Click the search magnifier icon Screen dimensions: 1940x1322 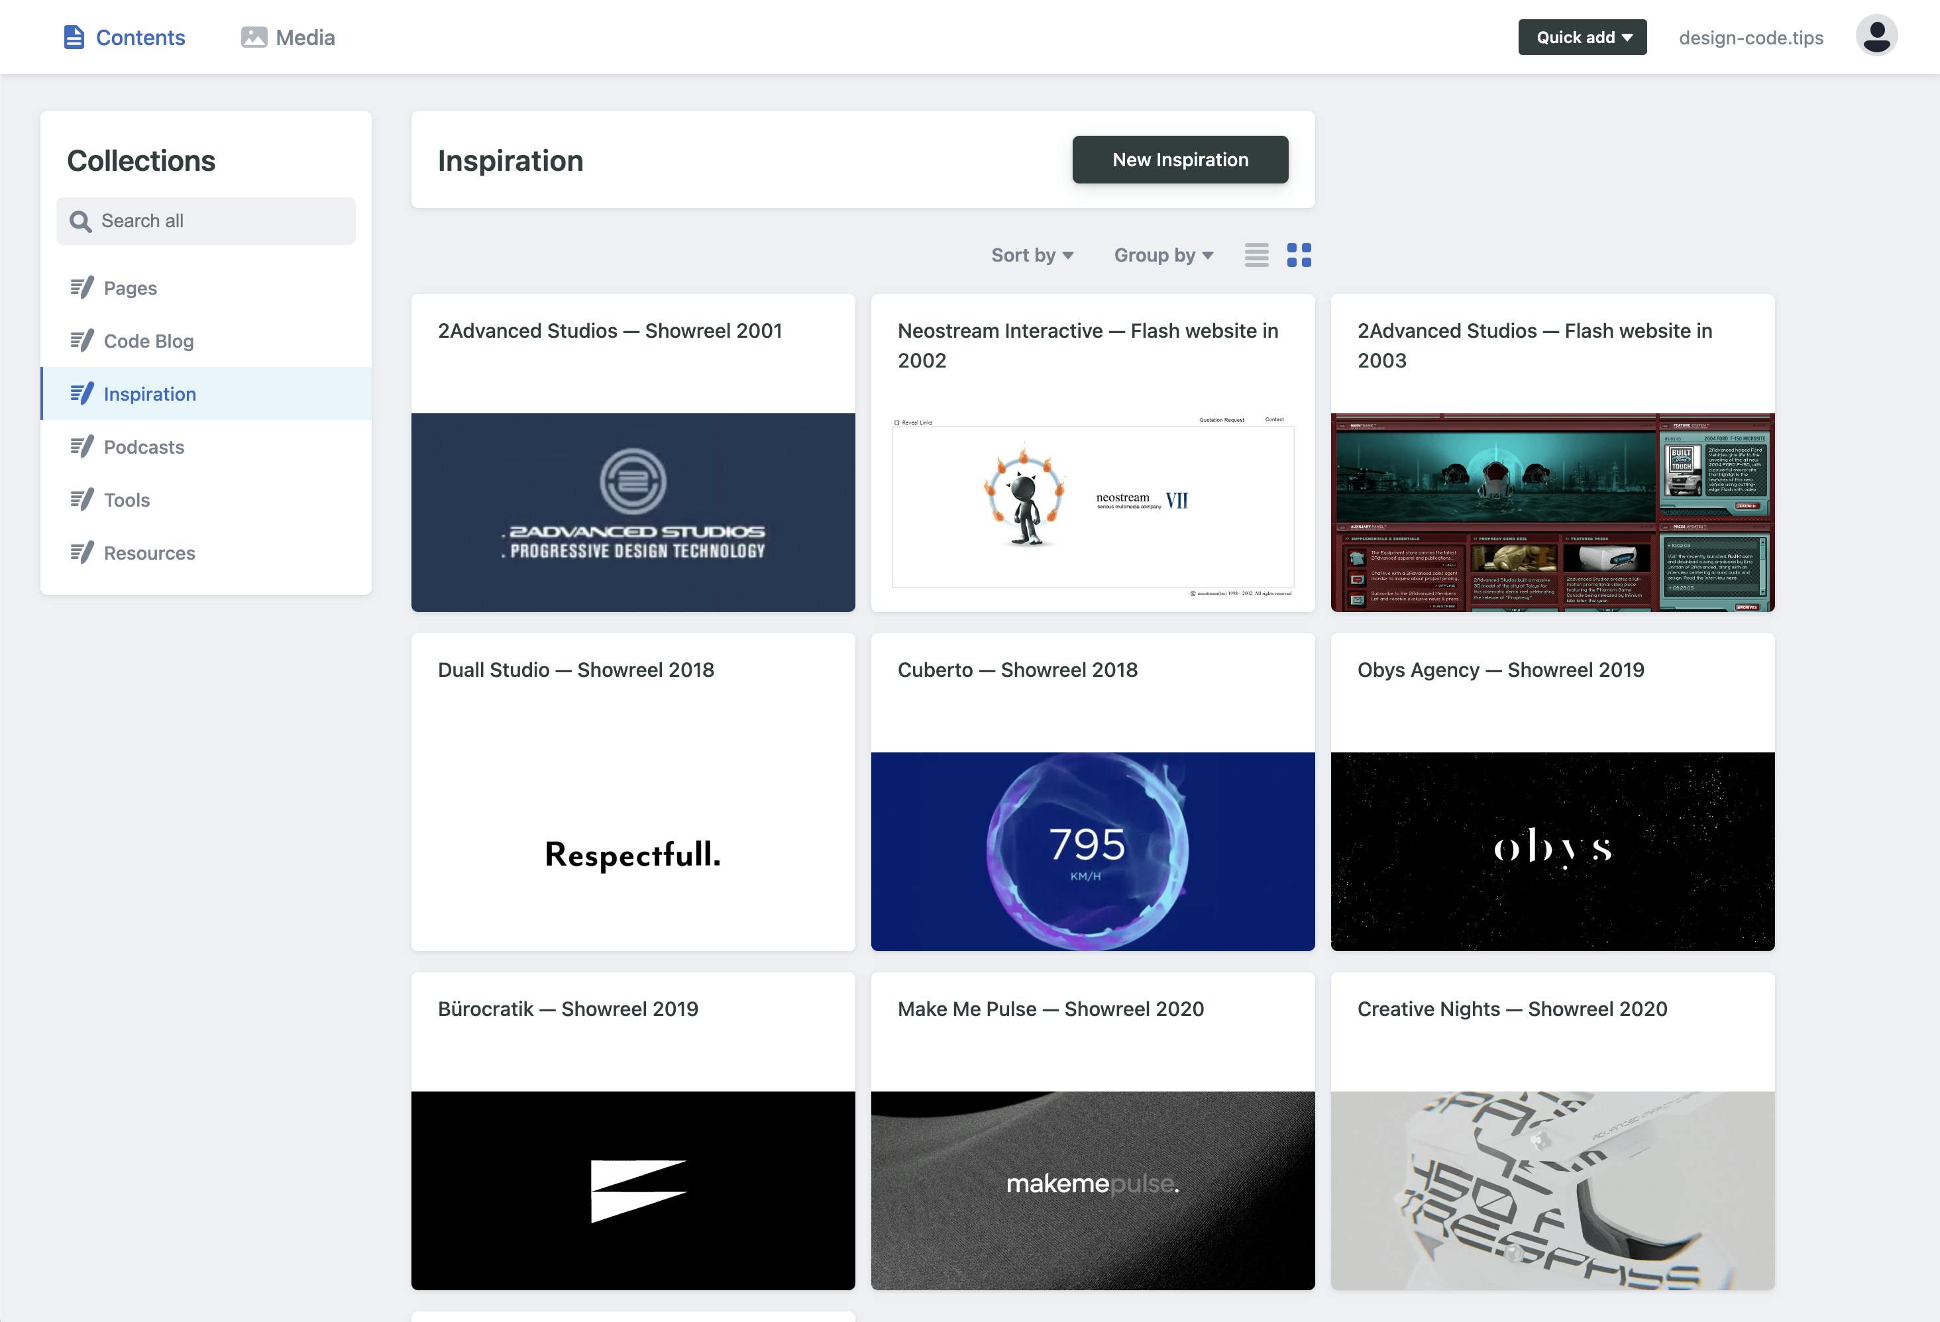80,221
